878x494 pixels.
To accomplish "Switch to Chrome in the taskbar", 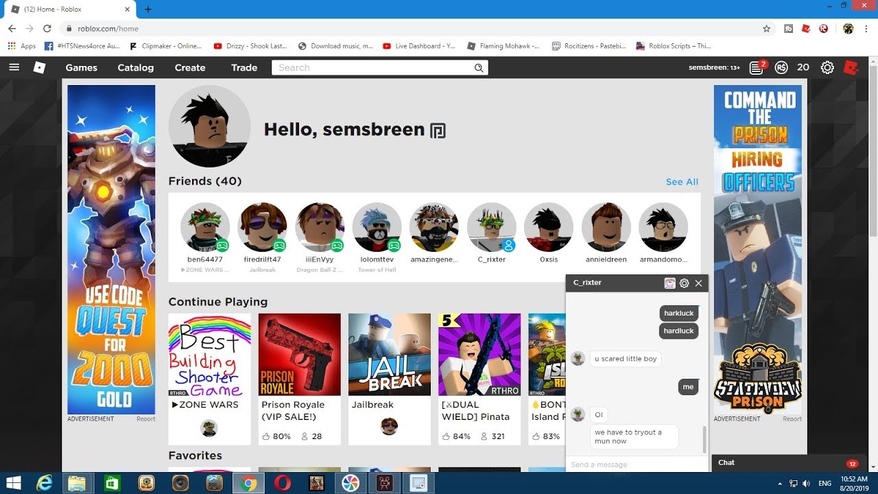I will [x=248, y=483].
